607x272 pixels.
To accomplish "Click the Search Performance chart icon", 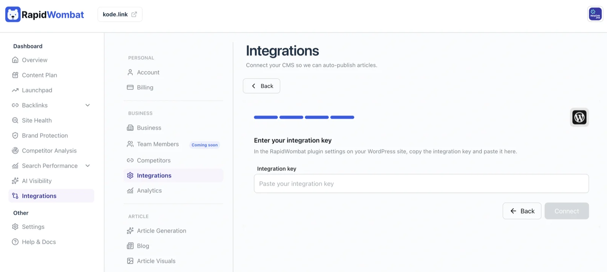I will tap(15, 166).
